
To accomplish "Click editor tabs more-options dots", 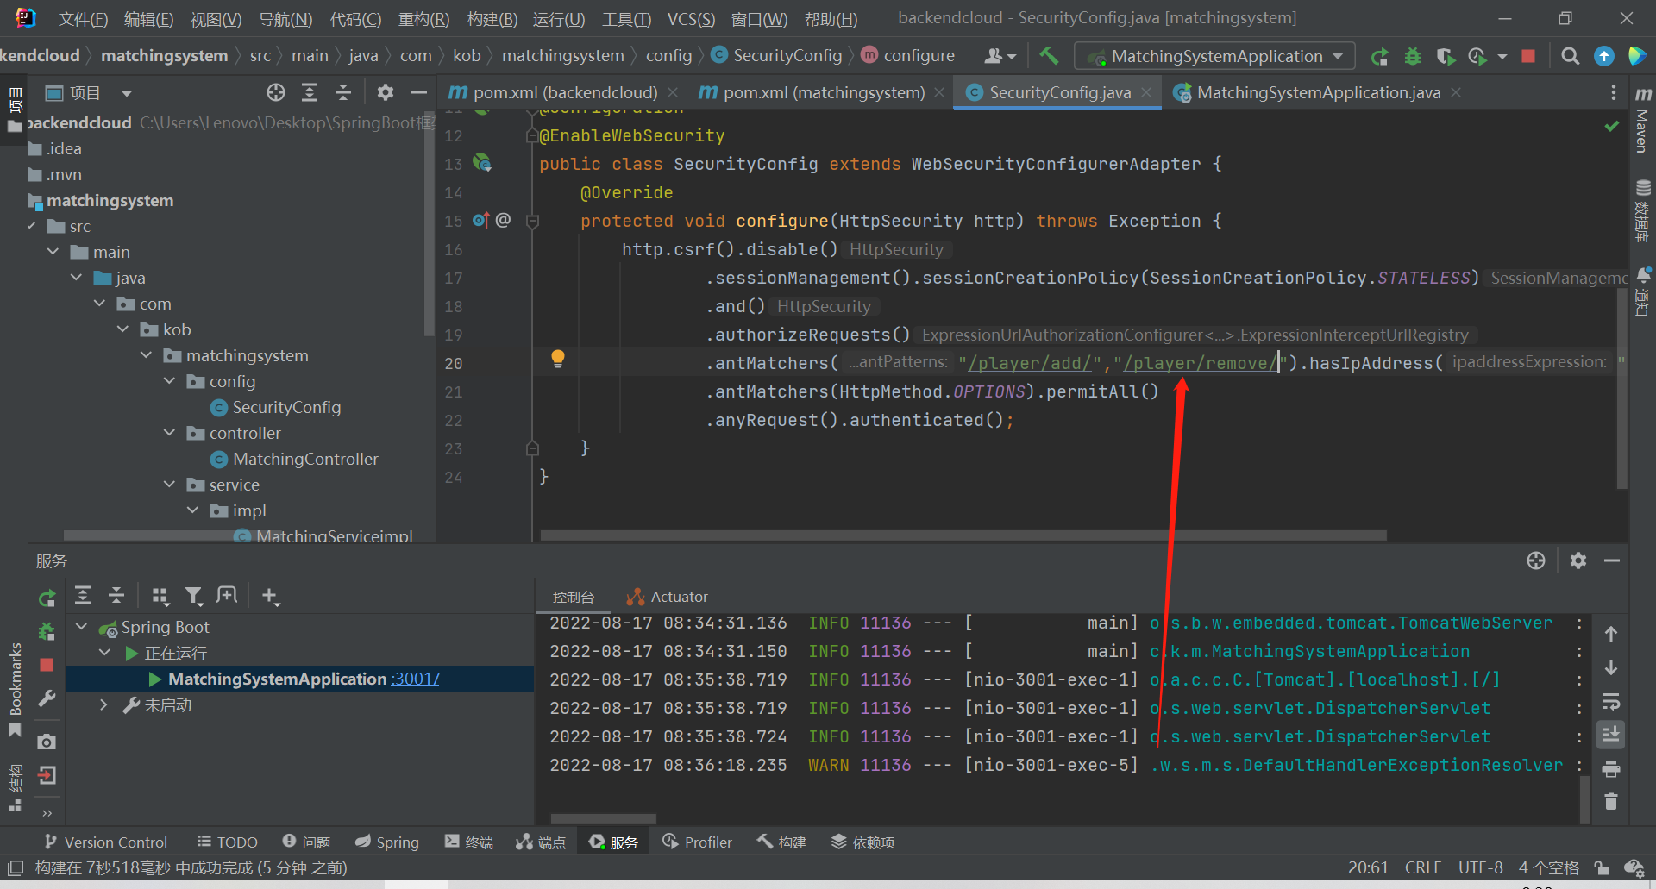I will [x=1614, y=92].
